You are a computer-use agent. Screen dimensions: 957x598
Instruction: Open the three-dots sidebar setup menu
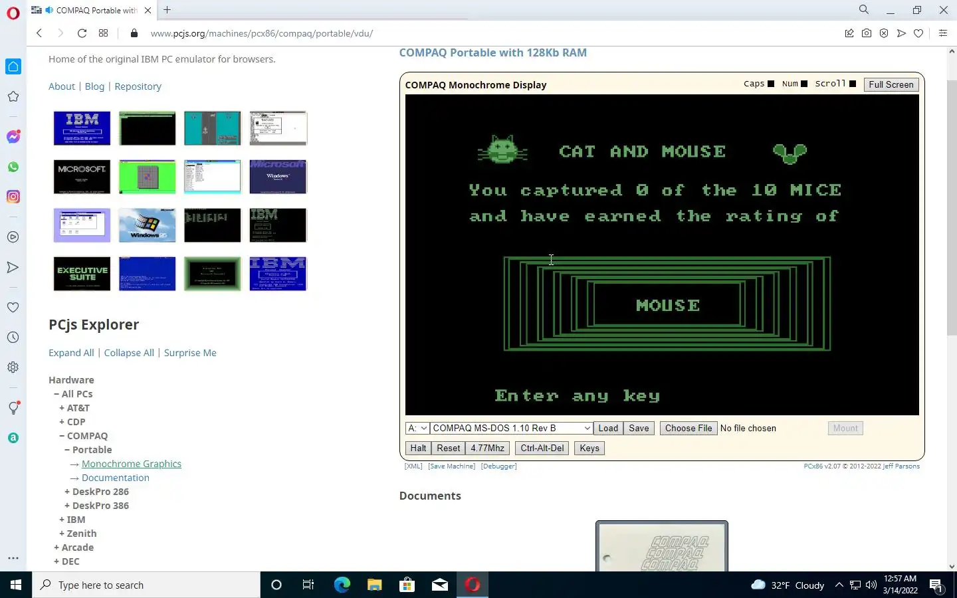(13, 558)
